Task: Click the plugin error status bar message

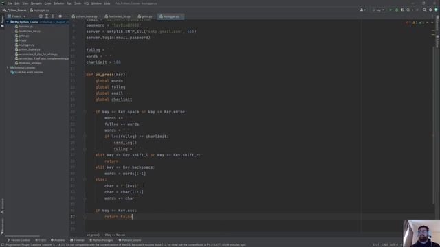Action: click(x=126, y=245)
